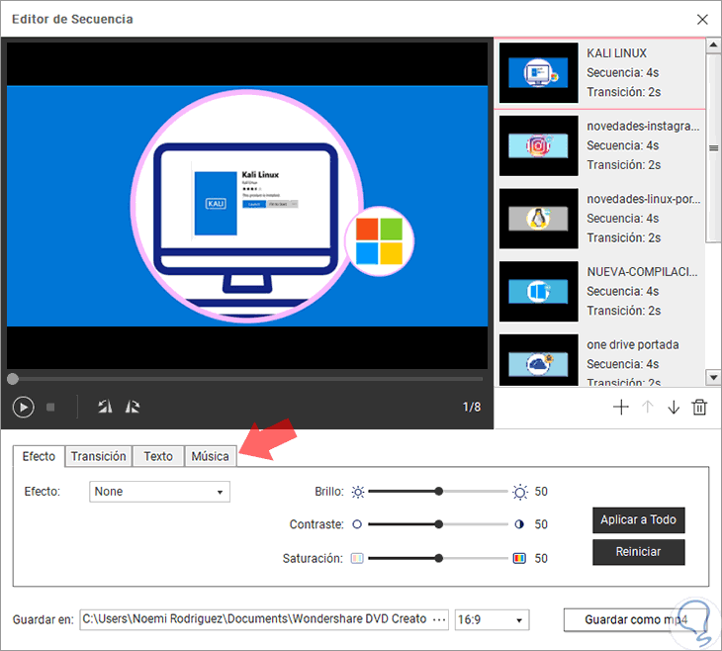The height and width of the screenshot is (651, 722).
Task: Select the Texto tab
Action: coord(158,456)
